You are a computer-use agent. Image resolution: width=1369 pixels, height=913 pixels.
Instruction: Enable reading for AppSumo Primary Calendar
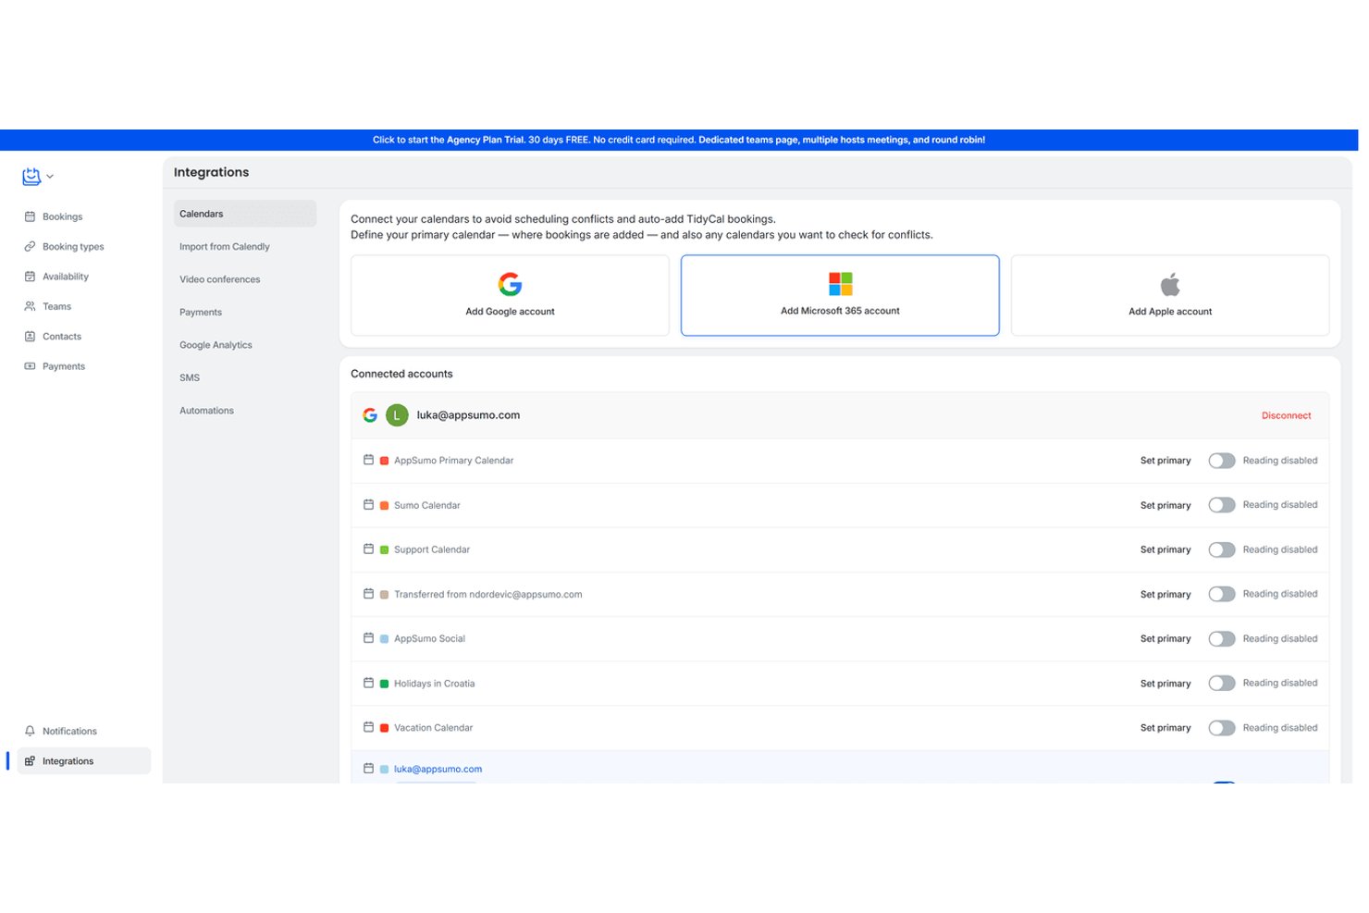point(1221,461)
